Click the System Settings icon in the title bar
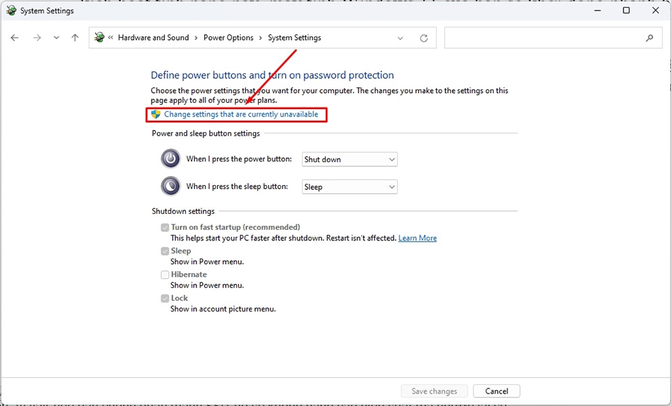This screenshot has width=671, height=406. click(10, 10)
